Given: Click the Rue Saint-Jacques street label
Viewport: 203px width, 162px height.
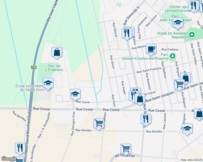Looking at the screenshot, I should pos(160,97).
